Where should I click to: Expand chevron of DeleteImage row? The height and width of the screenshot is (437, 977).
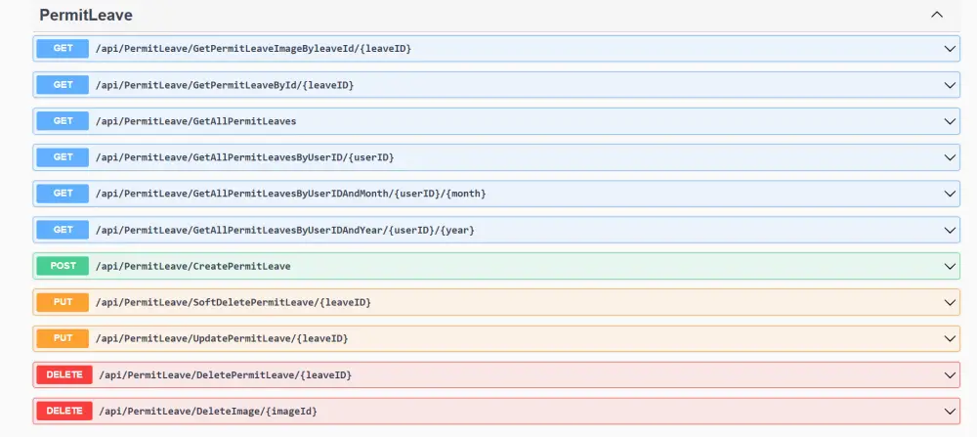pyautogui.click(x=951, y=412)
